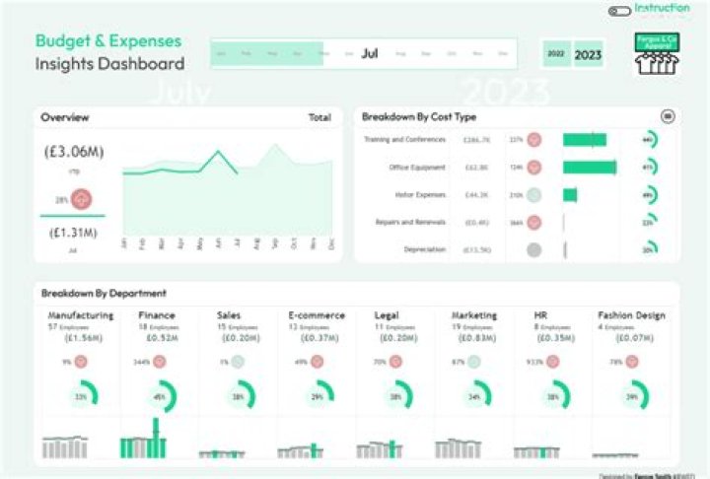Click Manufacturing 33% donut gauge
710x479 pixels.
click(x=81, y=396)
